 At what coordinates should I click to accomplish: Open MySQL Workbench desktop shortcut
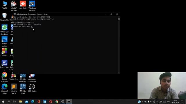click(x=23, y=78)
